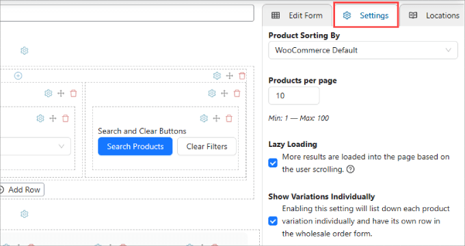
Task: Grab the outer row's move handle icon
Action: pos(230,76)
